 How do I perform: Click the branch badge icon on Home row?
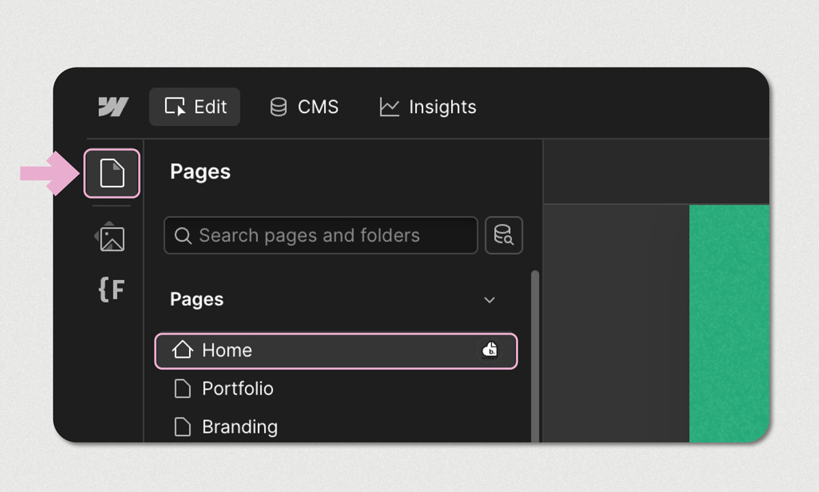[x=489, y=350]
